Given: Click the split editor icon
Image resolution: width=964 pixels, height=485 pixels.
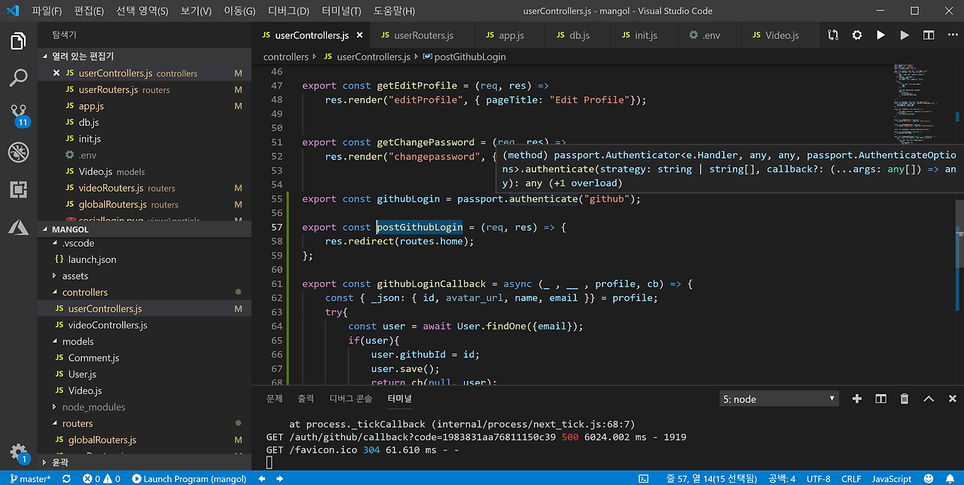Looking at the screenshot, I should (929, 35).
